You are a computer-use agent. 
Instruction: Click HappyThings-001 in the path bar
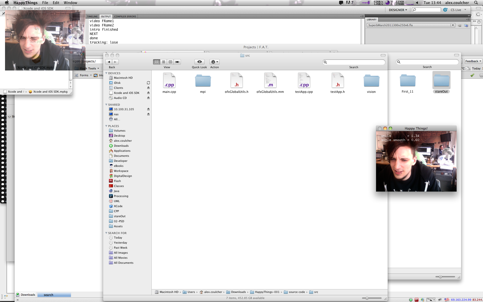tap(265, 292)
